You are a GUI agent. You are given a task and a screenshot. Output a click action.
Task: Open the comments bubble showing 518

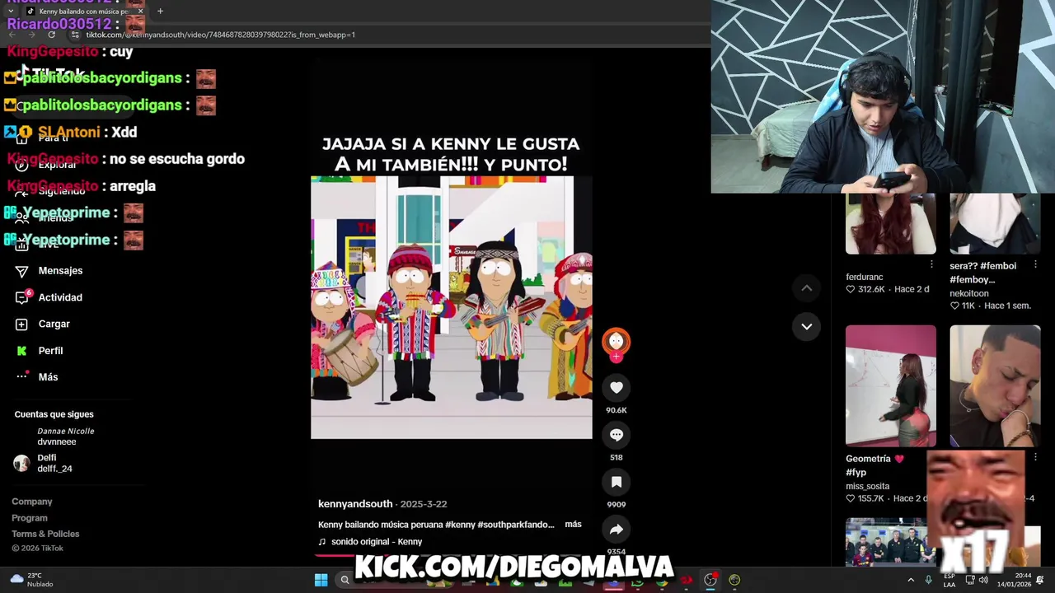click(617, 435)
